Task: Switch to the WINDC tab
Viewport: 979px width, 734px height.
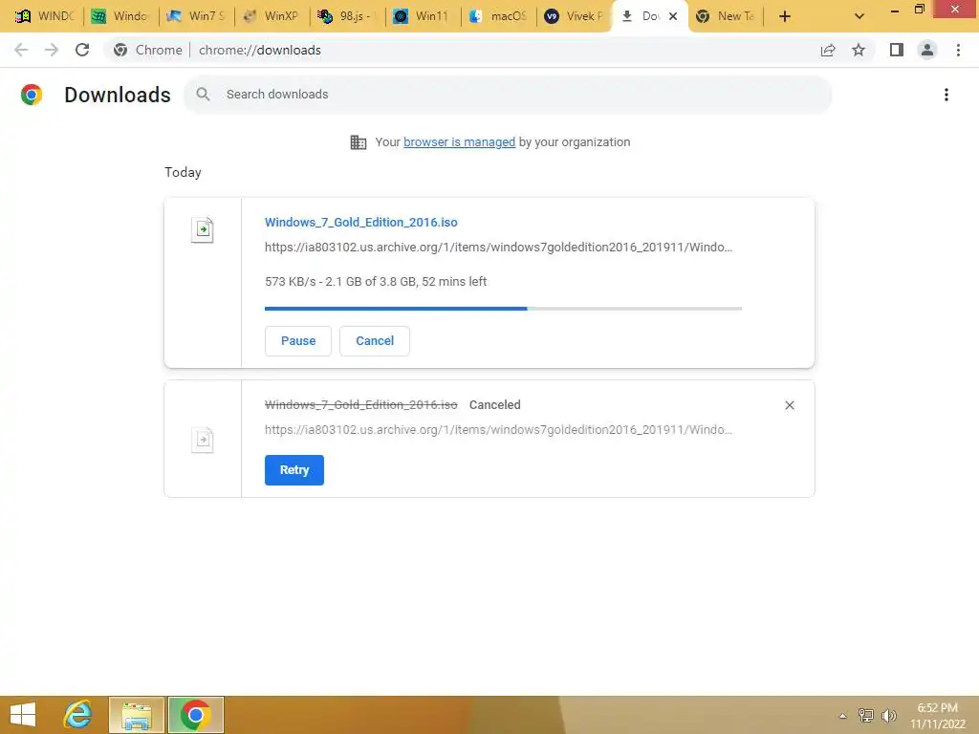Action: pyautogui.click(x=44, y=16)
